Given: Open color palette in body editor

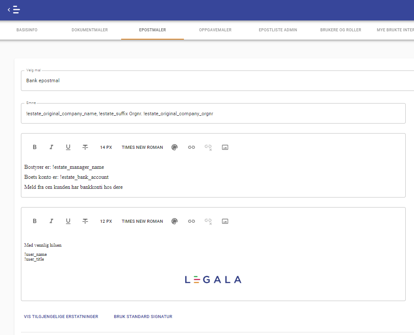Looking at the screenshot, I should pos(174,147).
